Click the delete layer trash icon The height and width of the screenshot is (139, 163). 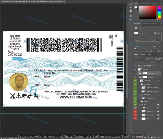coord(158,138)
